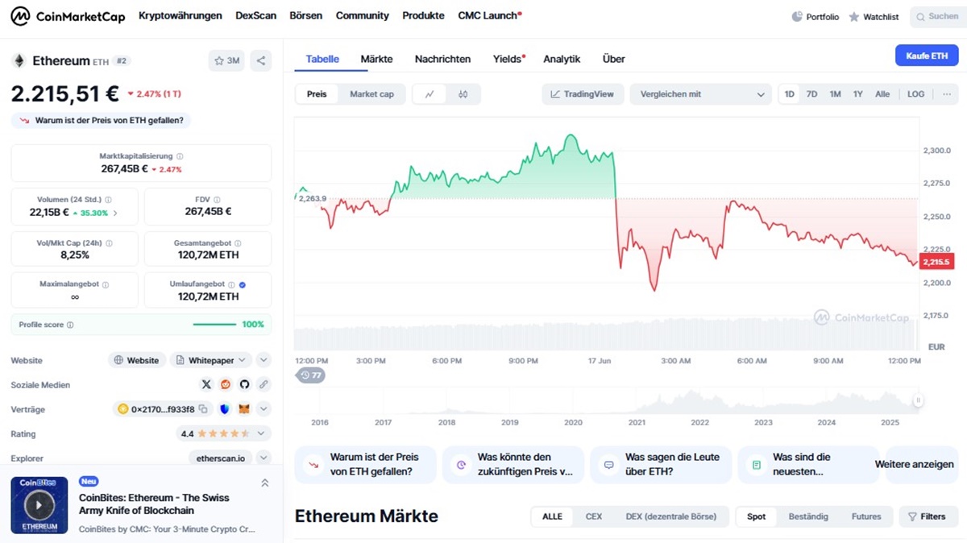Open Ethereum's X (Twitter) profile icon
Viewport: 967px width, 543px height.
(x=206, y=385)
